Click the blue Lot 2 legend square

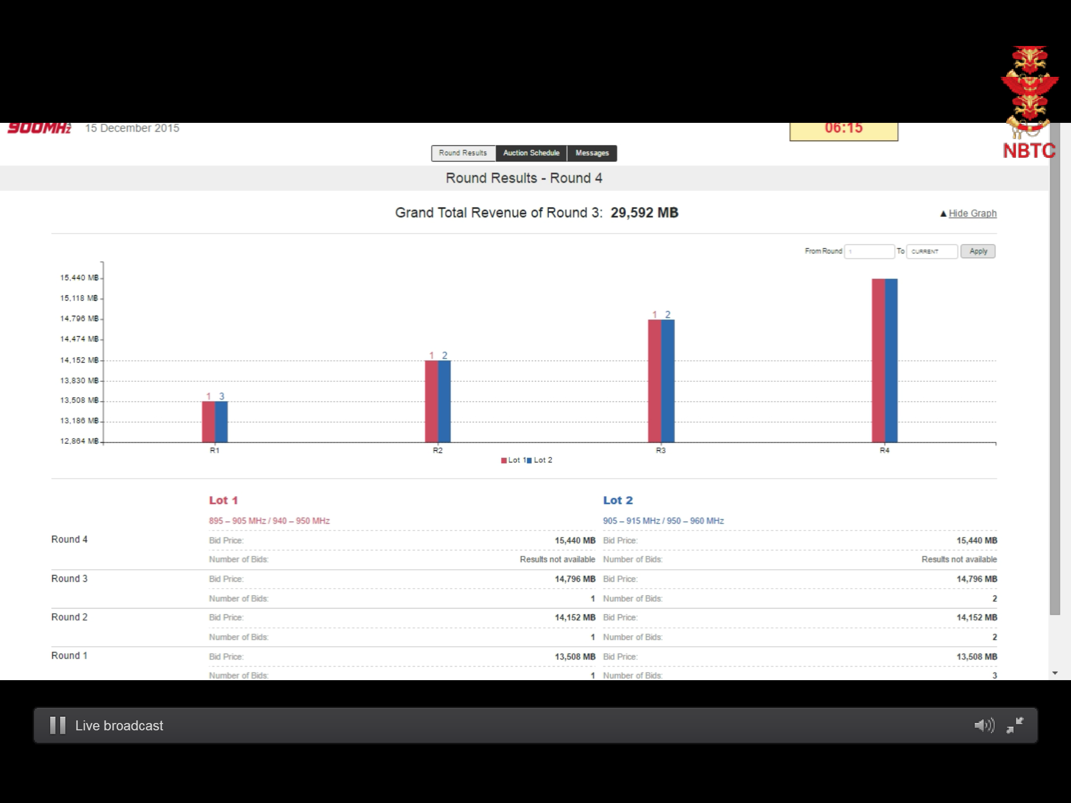tap(529, 461)
